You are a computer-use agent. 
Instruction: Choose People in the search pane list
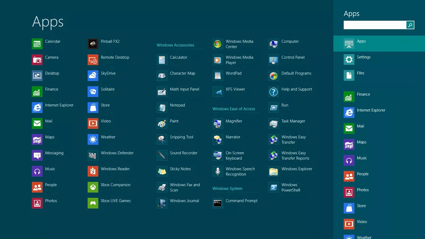[x=379, y=176]
